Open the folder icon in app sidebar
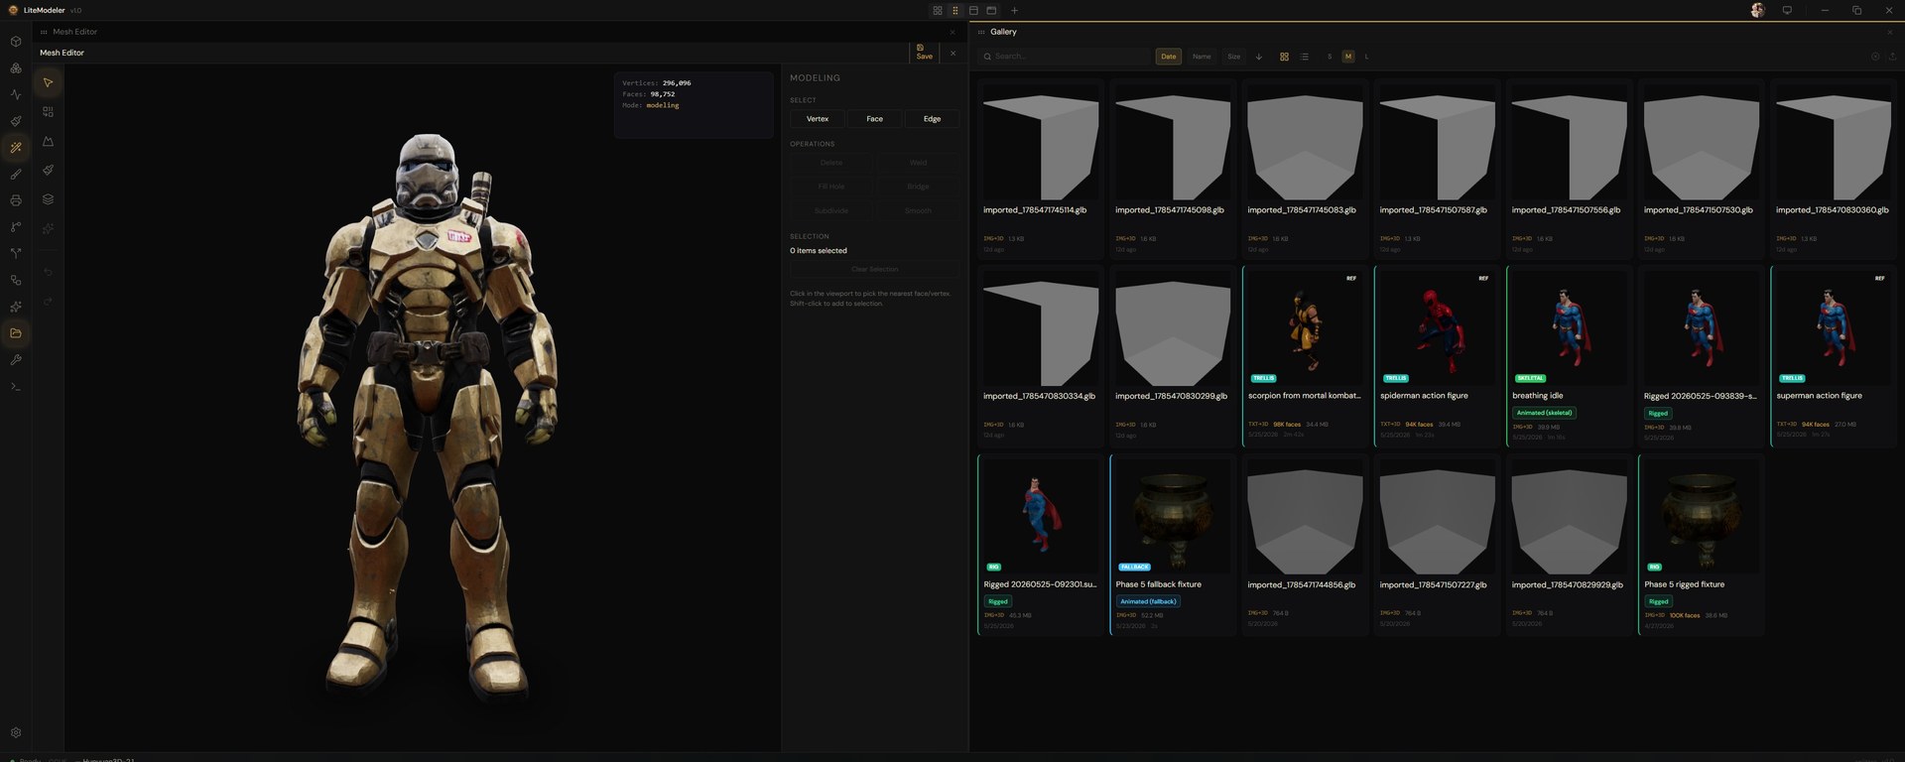This screenshot has height=762, width=1905. pyautogui.click(x=16, y=333)
